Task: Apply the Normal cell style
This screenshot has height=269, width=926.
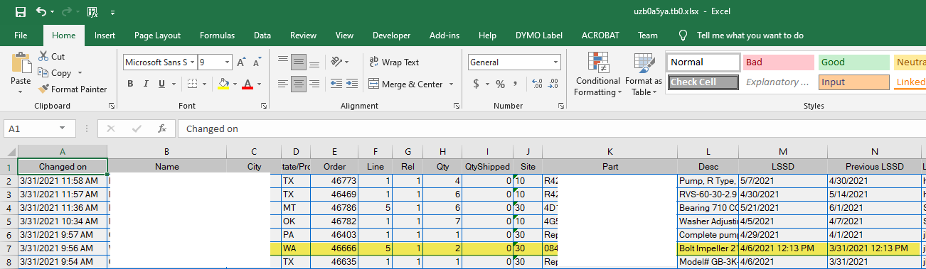Action: pos(703,62)
